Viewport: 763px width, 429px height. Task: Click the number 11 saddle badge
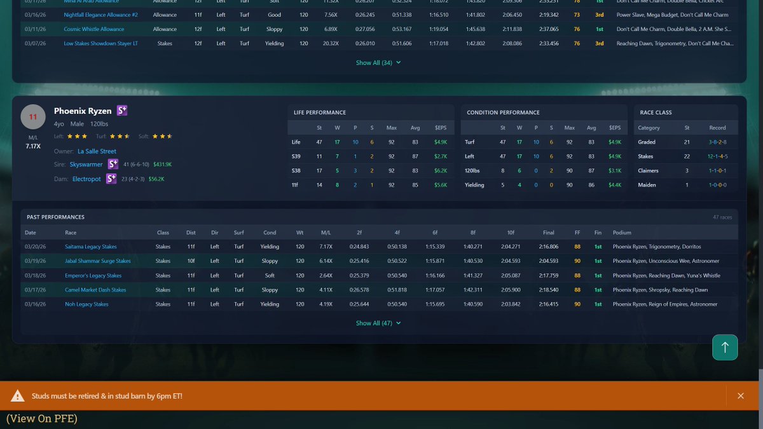[33, 117]
